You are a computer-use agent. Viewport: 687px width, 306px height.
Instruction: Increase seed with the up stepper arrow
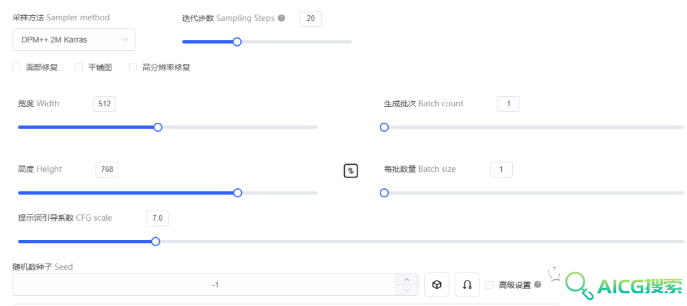click(407, 280)
